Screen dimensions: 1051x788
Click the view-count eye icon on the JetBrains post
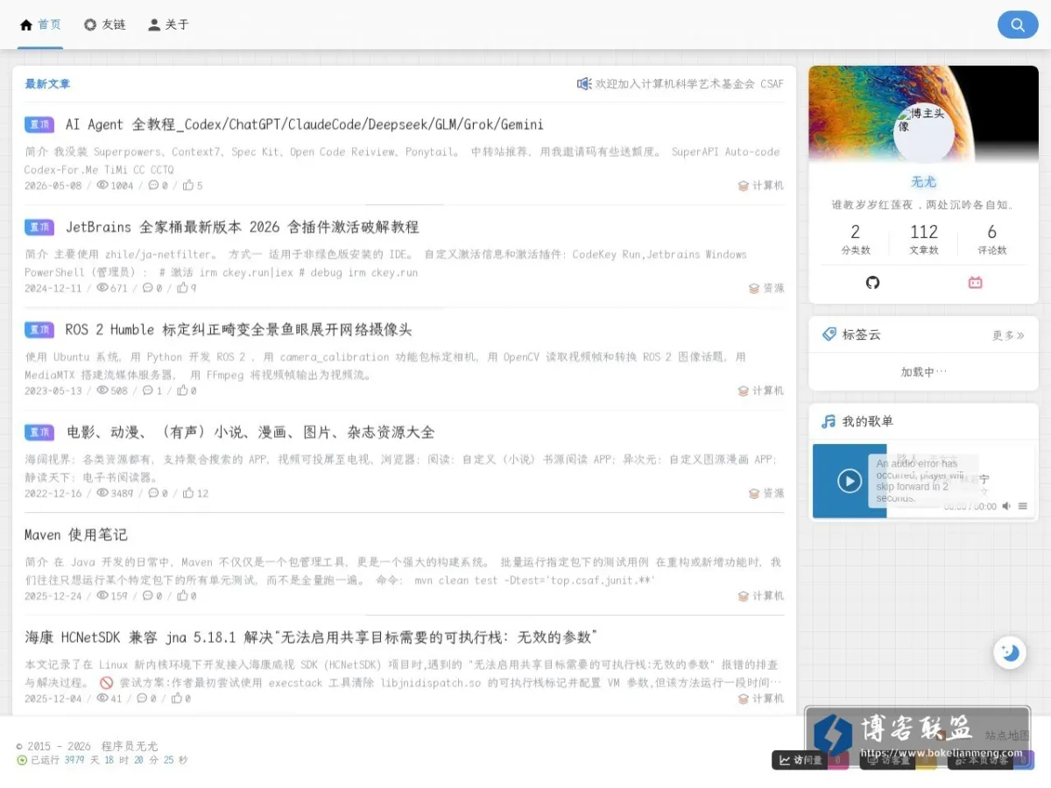click(102, 288)
